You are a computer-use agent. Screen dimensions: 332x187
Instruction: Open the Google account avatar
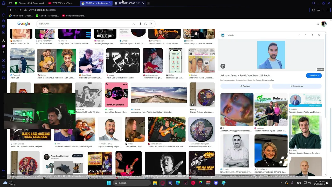coord(324,24)
